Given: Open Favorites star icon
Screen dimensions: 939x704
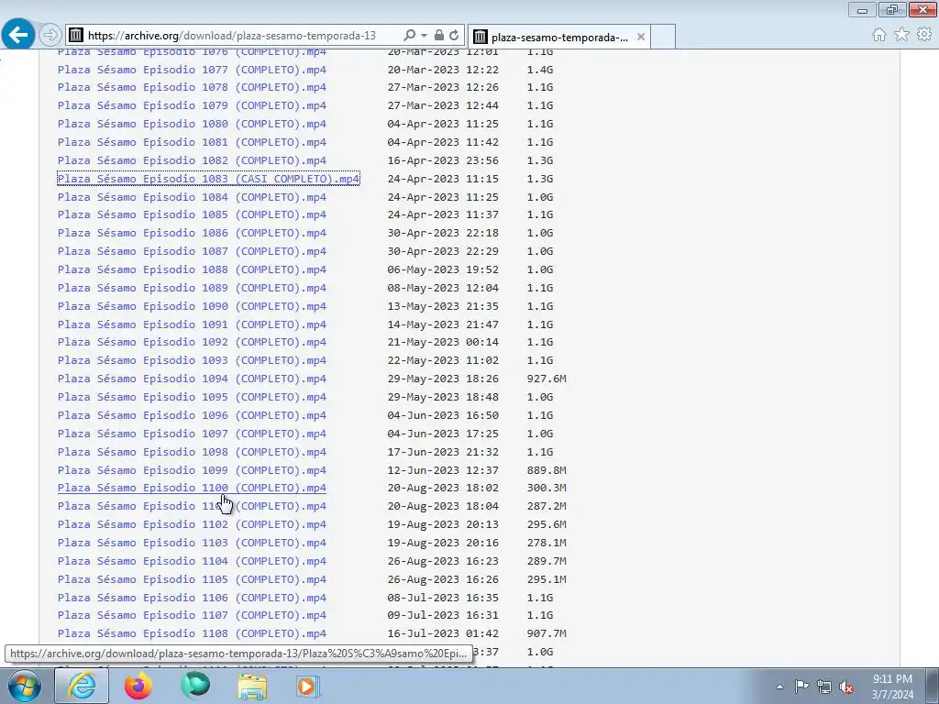Looking at the screenshot, I should pos(901,35).
